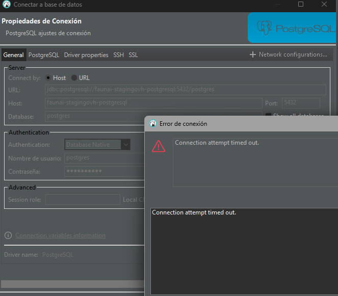338x296 pixels.
Task: Select the Host radio button
Action: tap(48, 78)
